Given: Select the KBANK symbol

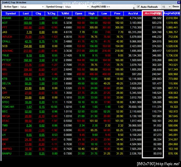Looking at the screenshot, I should (7, 18).
